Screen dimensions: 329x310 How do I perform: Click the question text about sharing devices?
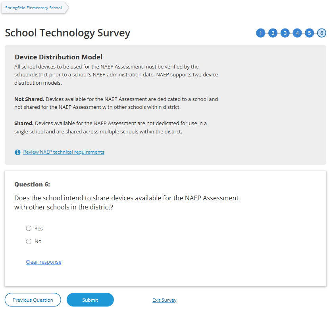126,202
